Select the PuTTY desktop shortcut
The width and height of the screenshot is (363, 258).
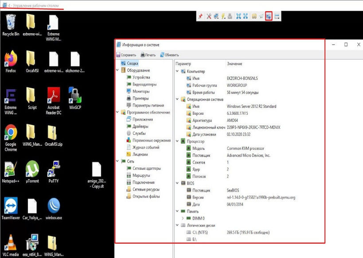click(54, 172)
